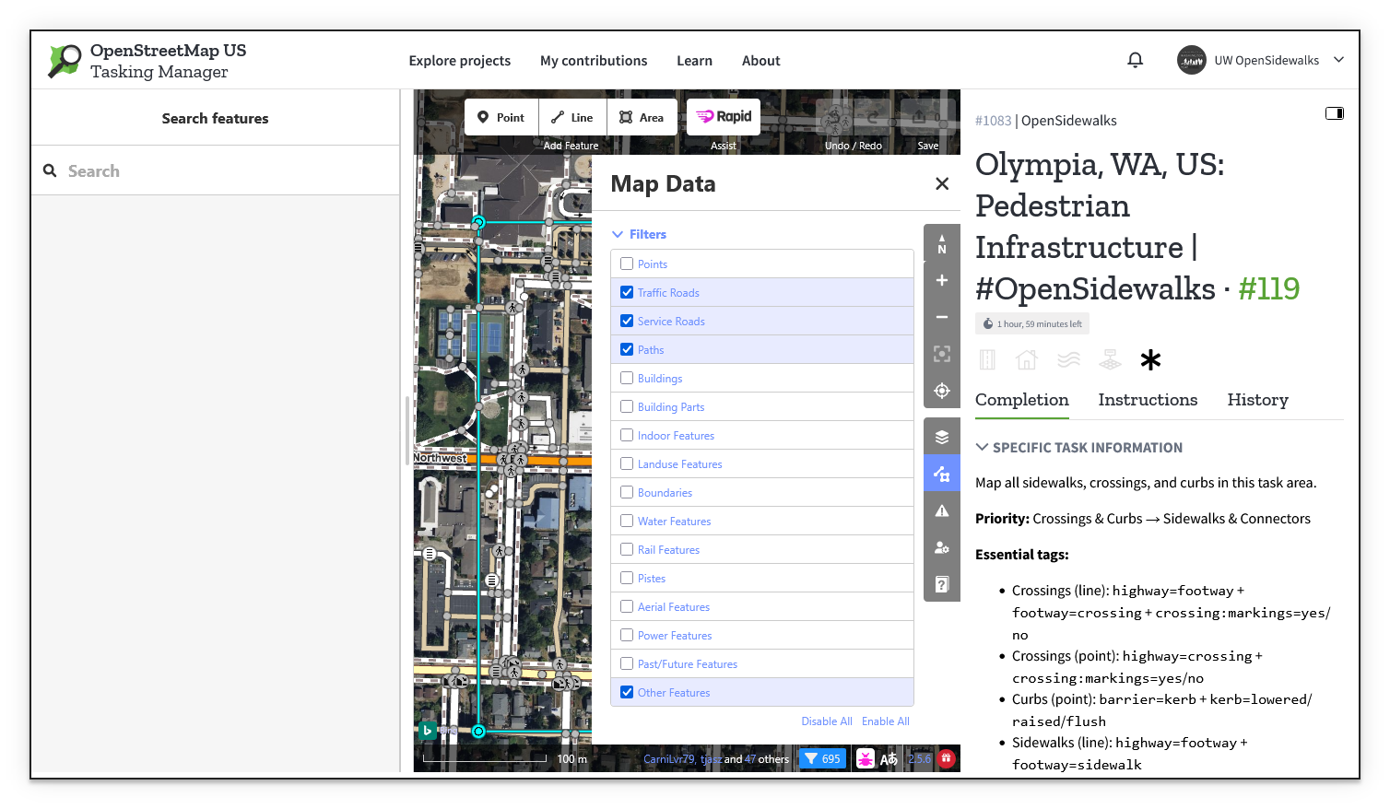This screenshot has height=809, width=1390.
Task: Open the Rapid assist tool
Action: tap(723, 116)
